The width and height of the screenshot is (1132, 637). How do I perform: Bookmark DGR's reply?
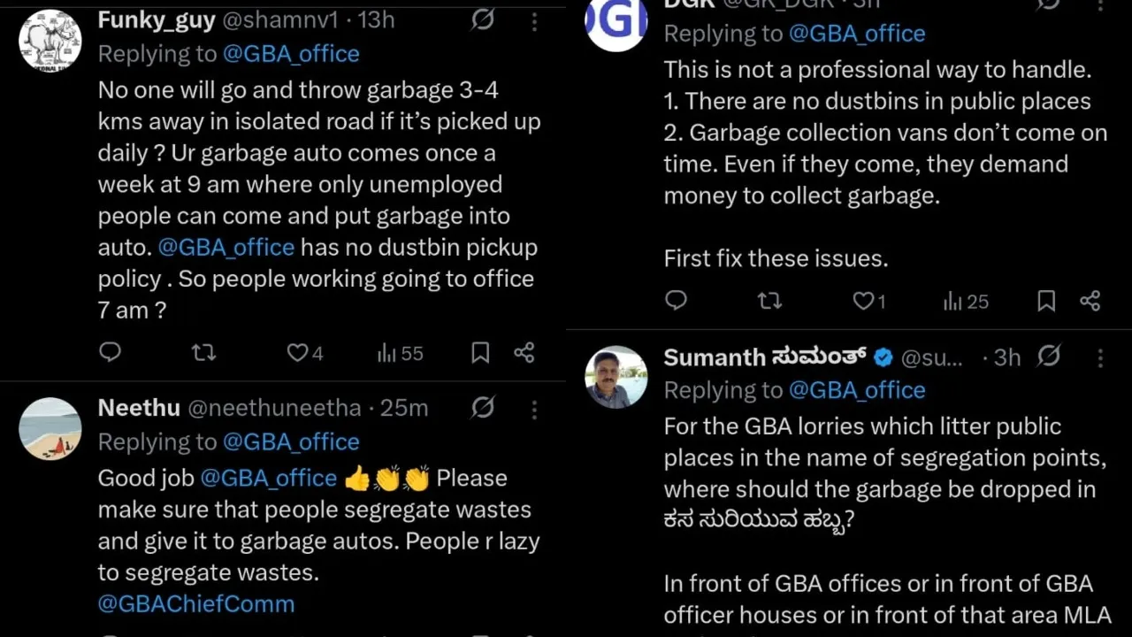click(1046, 301)
